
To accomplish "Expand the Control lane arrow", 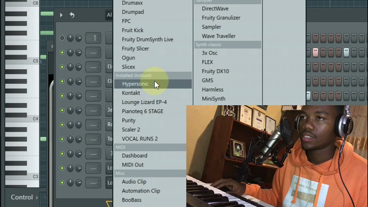I will [x=37, y=198].
